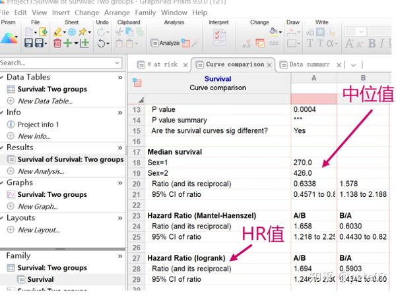The height and width of the screenshot is (295, 396).
Task: Delete the sheet with the red trash icon
Action: tap(57, 43)
